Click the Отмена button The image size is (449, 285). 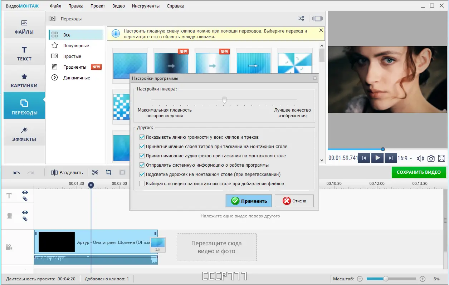point(294,201)
